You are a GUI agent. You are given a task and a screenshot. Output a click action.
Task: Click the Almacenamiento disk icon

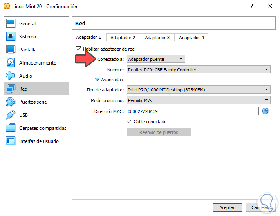tap(11, 63)
